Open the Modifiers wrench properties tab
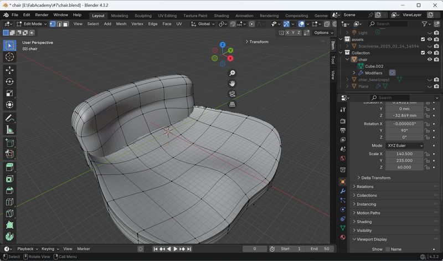Screen dimensions: 443x261 click(343, 191)
